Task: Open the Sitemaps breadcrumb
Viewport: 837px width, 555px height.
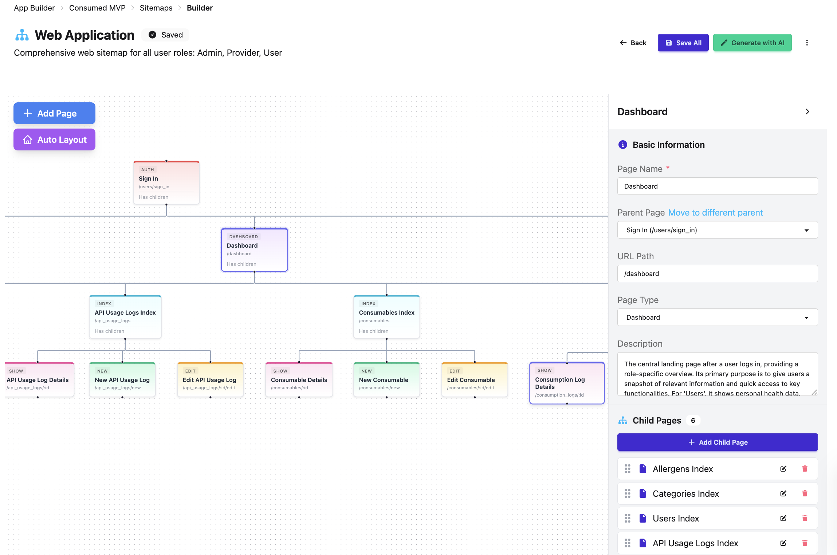Action: [x=156, y=8]
